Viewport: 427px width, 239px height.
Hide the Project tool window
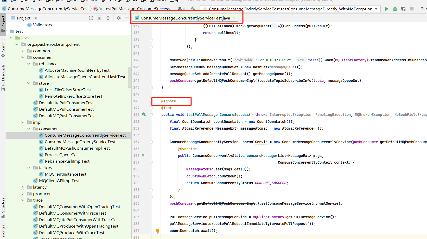(x=127, y=18)
